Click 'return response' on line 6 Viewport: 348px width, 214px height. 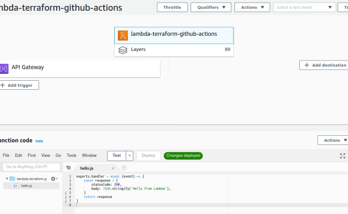pyautogui.click(x=98, y=197)
